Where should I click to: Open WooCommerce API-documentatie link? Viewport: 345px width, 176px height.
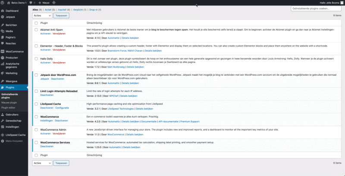169,122
